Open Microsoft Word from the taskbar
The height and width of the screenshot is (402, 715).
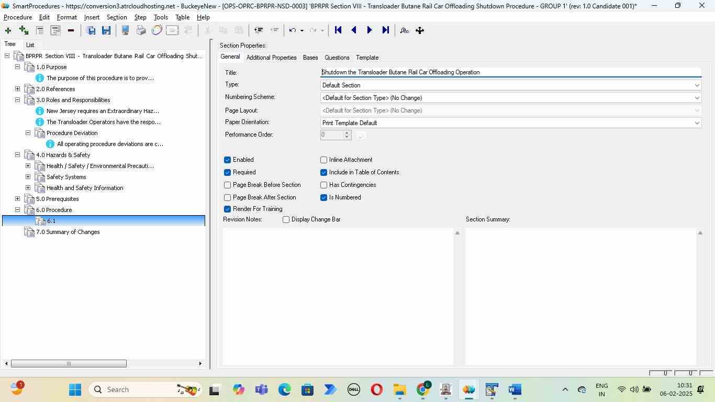coord(515,389)
